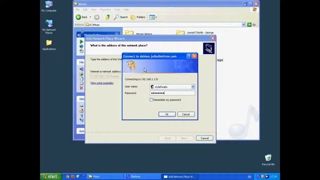Open the User name dropdown list

click(x=192, y=86)
